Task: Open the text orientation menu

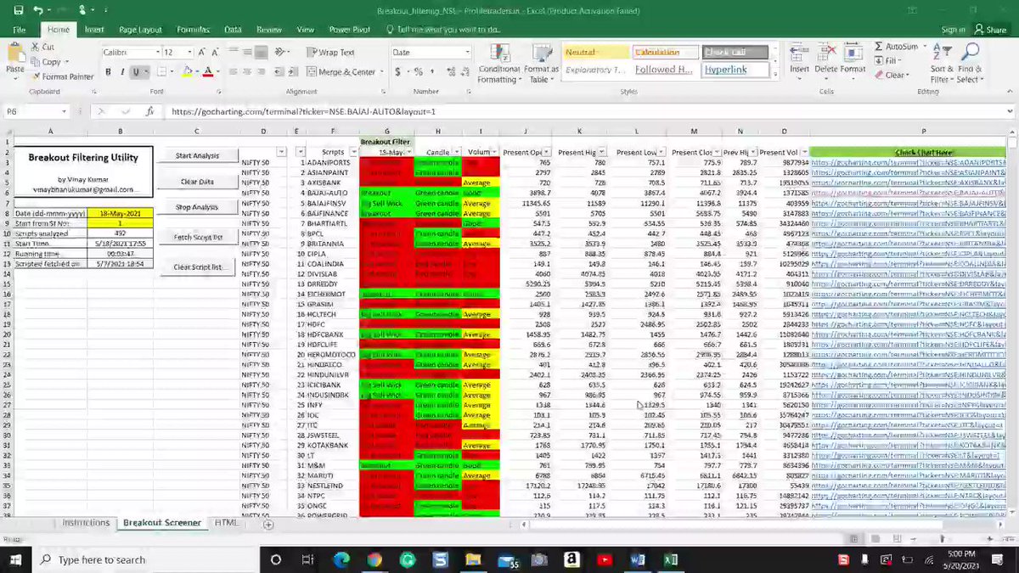Action: coord(284,53)
